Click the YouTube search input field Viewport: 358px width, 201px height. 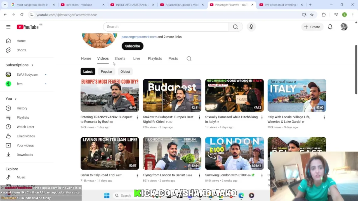pyautogui.click(x=166, y=27)
